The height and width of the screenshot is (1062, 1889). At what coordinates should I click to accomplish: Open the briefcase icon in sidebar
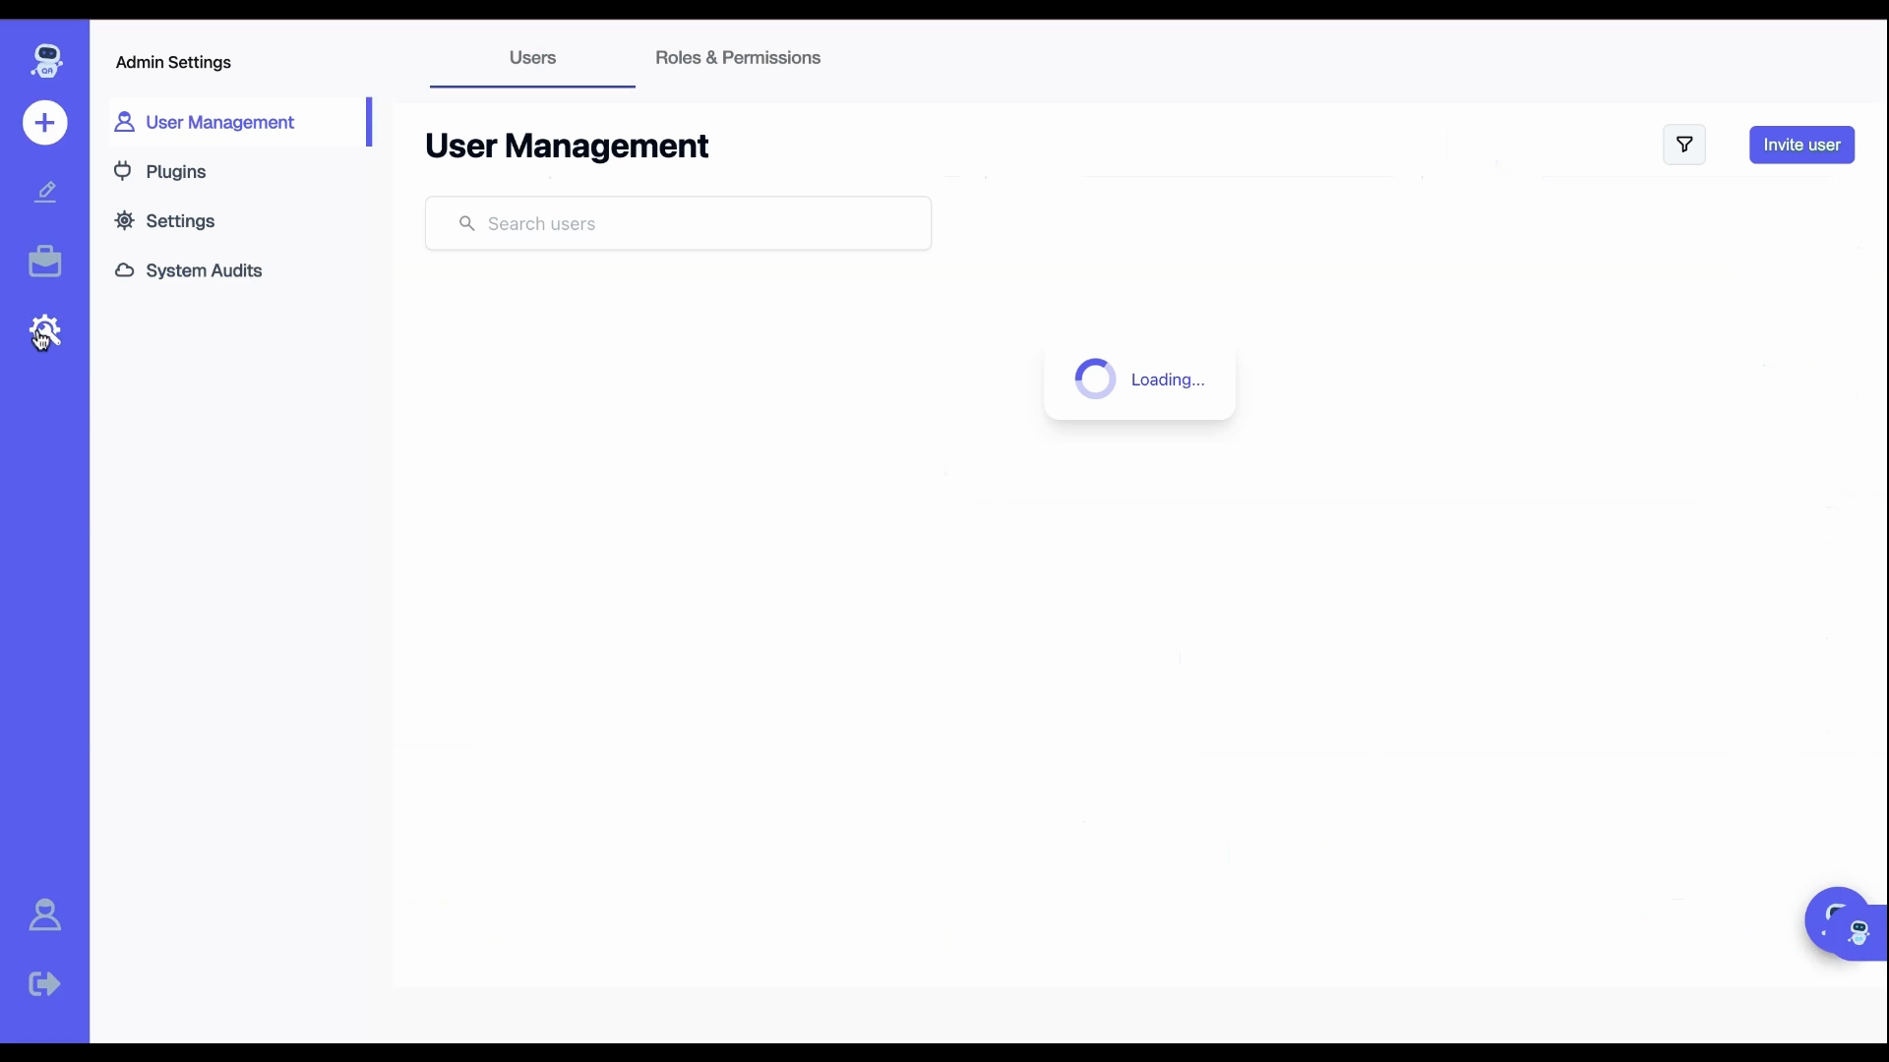tap(45, 262)
